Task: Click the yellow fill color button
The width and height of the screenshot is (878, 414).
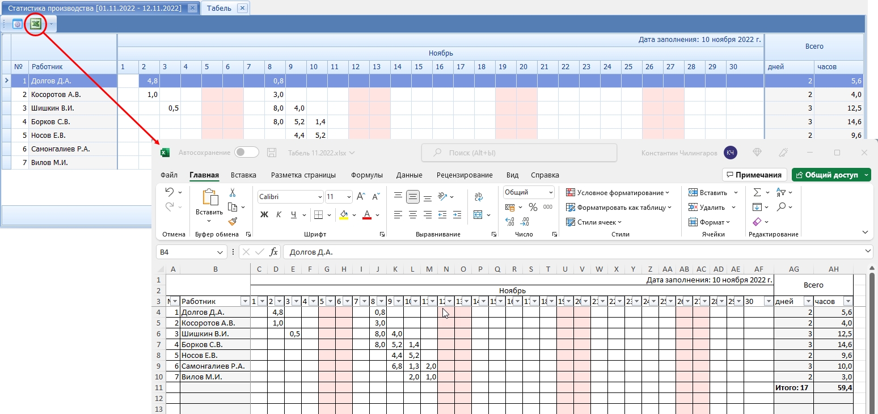Action: (343, 215)
